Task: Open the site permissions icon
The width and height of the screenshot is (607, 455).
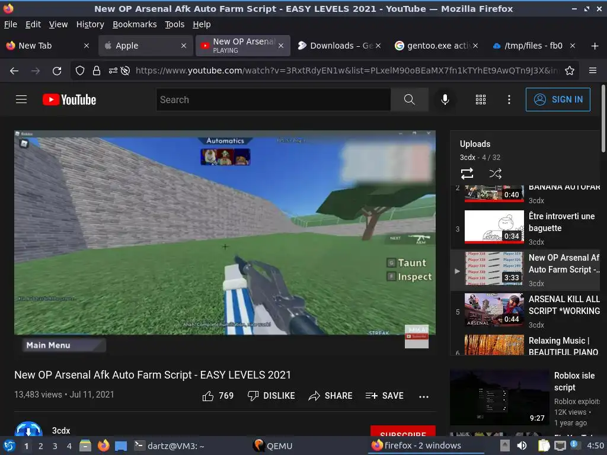Action: (113, 71)
